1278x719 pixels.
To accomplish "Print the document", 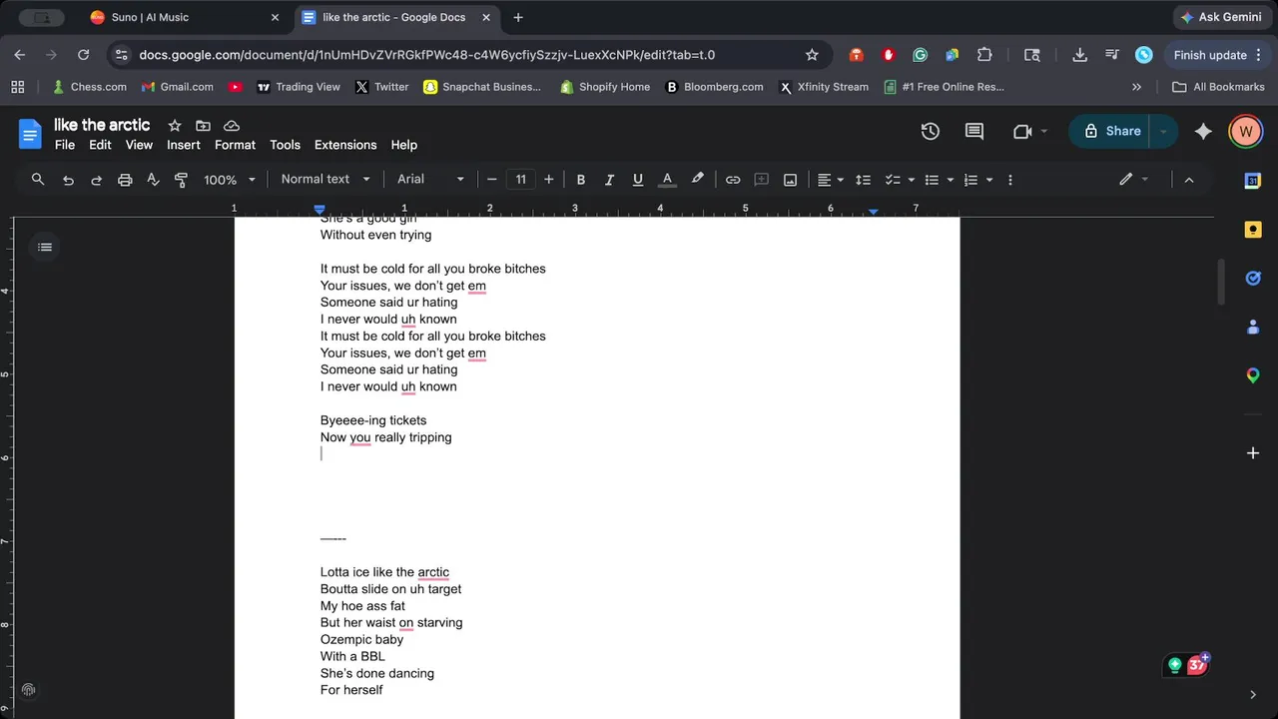I will 125,180.
